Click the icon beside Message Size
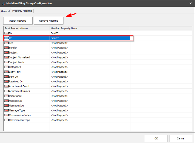195x143 pixels. click(6, 106)
